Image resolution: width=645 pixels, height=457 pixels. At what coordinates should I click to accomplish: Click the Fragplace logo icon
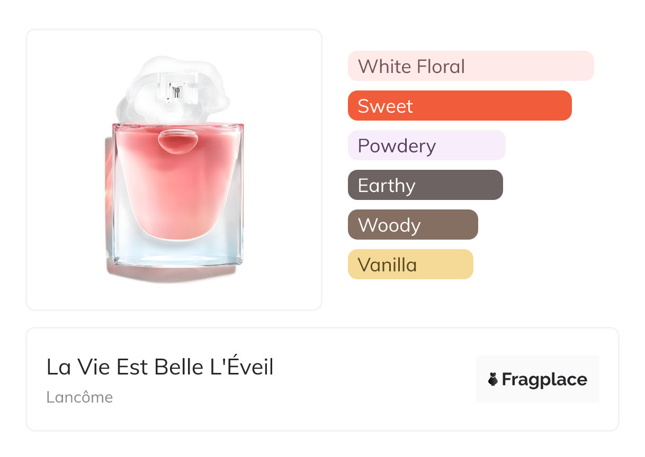(493, 379)
